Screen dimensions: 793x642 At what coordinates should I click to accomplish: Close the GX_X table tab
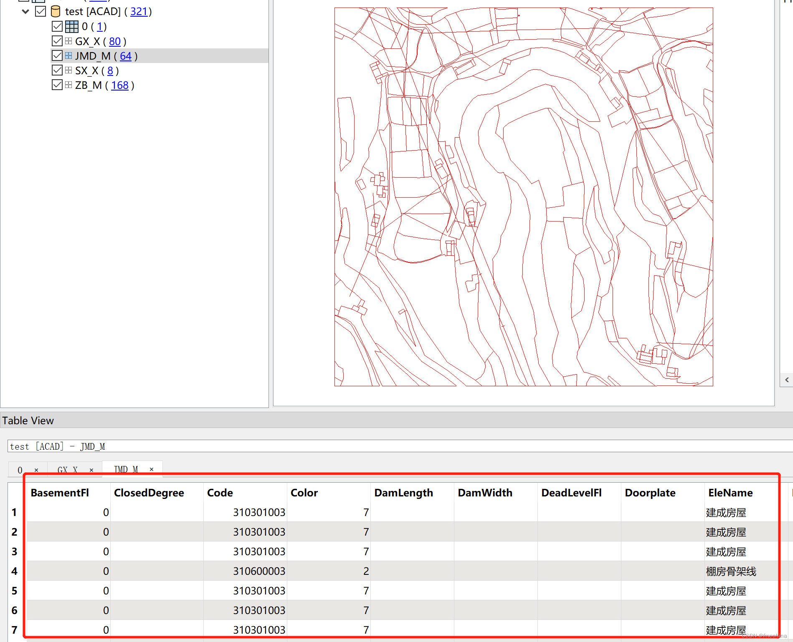[91, 470]
